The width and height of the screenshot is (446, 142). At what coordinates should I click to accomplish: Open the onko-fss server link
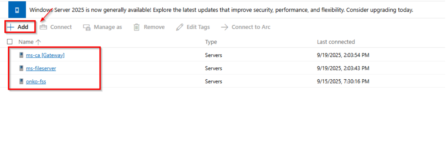[36, 81]
